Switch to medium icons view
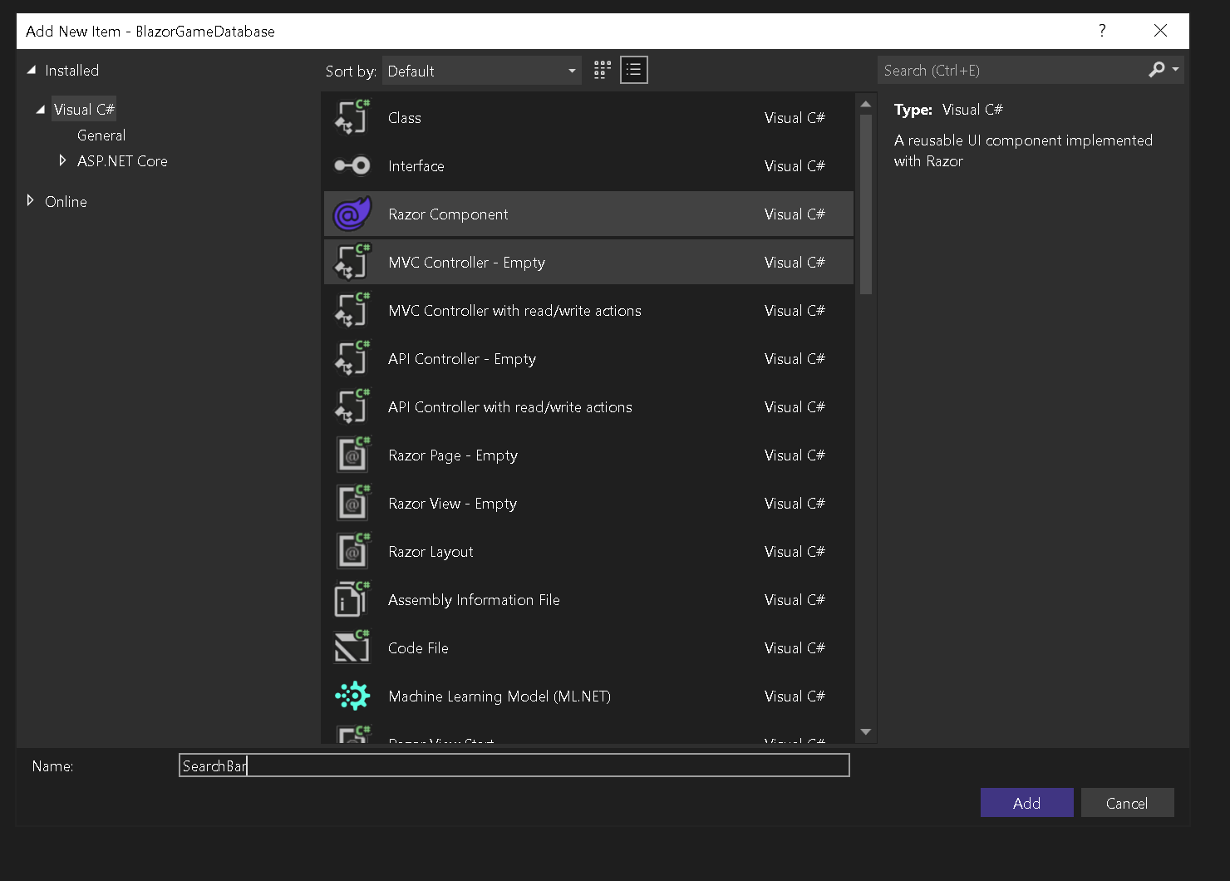Image resolution: width=1230 pixels, height=881 pixels. 603,71
